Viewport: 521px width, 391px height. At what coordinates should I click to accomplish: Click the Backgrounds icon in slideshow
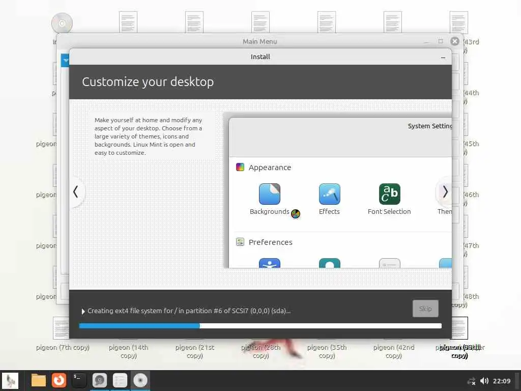[x=270, y=194]
